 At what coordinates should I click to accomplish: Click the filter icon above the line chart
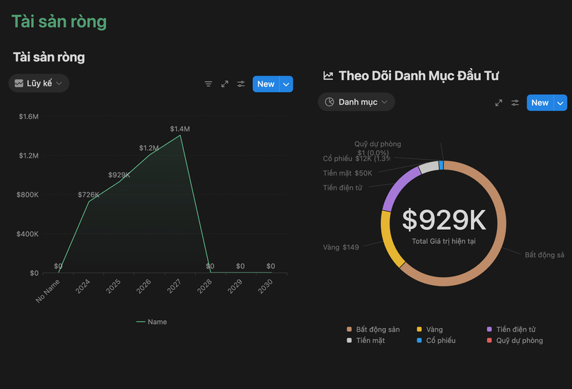(x=209, y=84)
